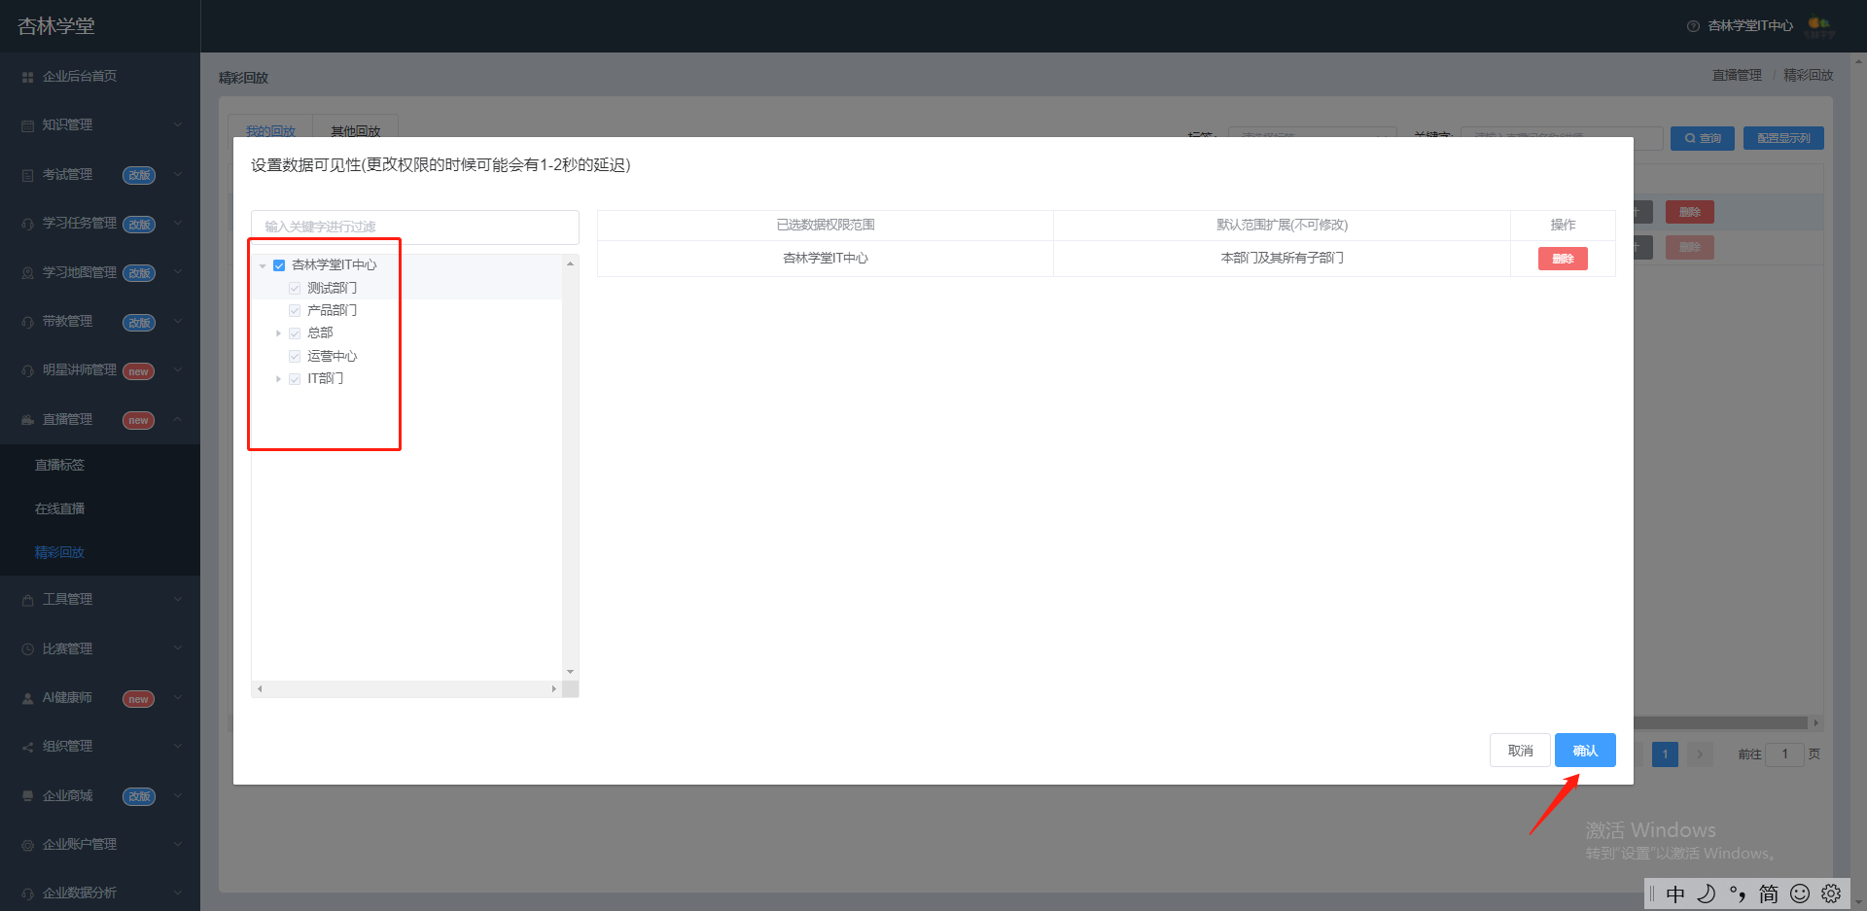Click the AI健康师 sidebar icon
This screenshot has height=911, width=1867.
[27, 698]
